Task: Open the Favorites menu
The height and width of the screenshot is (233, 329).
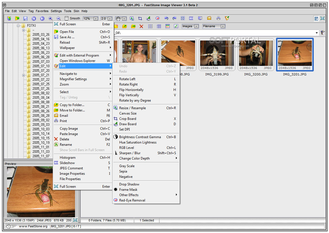Action: click(x=42, y=11)
